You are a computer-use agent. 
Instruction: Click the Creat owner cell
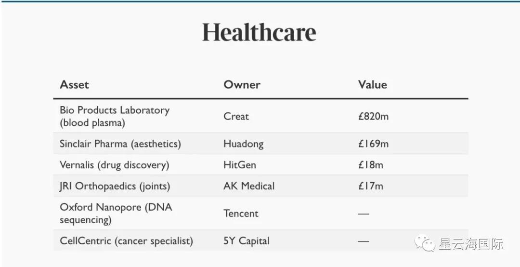click(x=236, y=116)
